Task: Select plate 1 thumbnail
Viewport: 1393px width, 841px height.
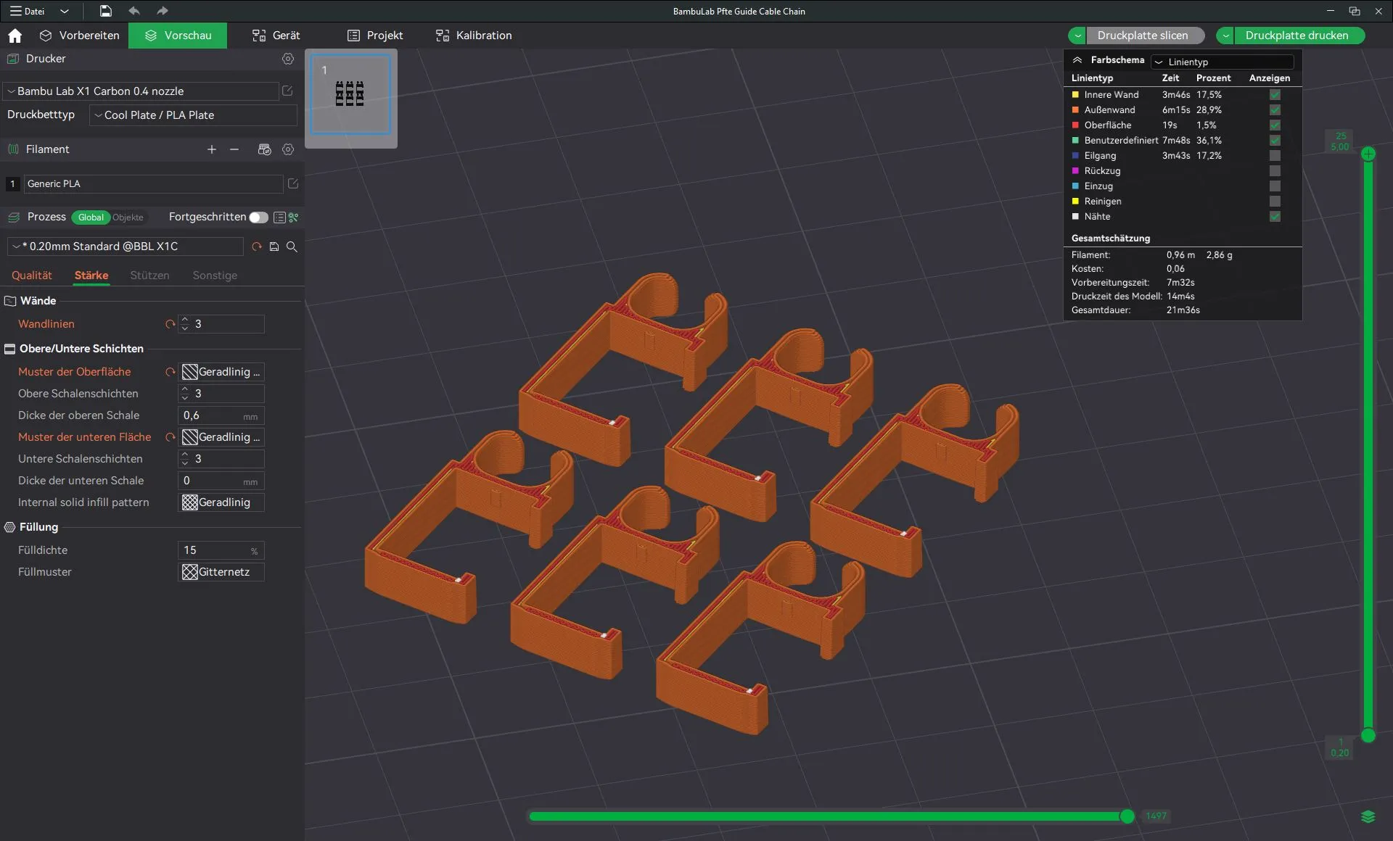Action: click(x=350, y=95)
